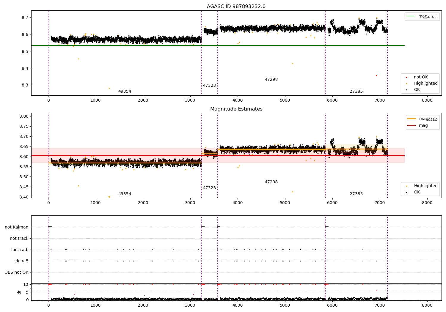The height and width of the screenshot is (312, 446).
Task: Click the 7000 x-axis tick in the flags panel
Action: pyautogui.click(x=380, y=305)
